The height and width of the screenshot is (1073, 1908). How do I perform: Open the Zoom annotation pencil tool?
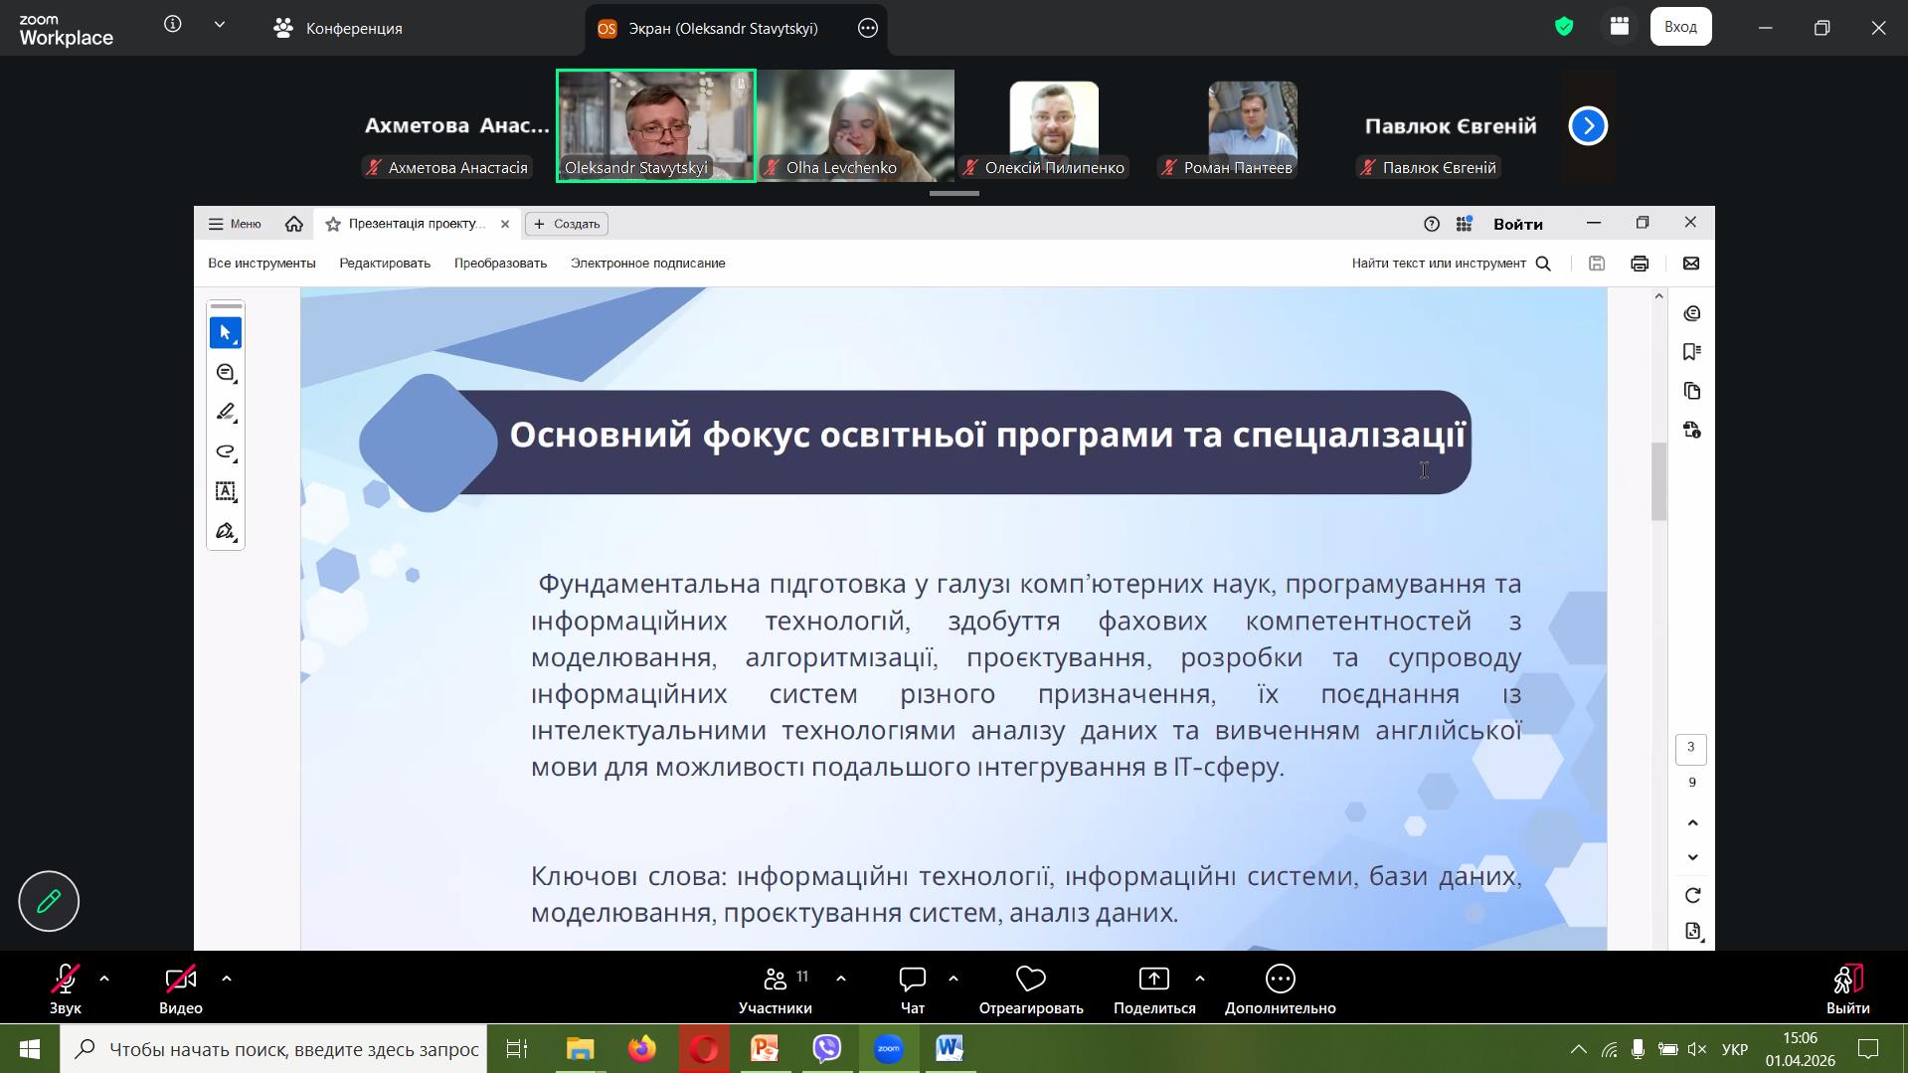[x=48, y=901]
